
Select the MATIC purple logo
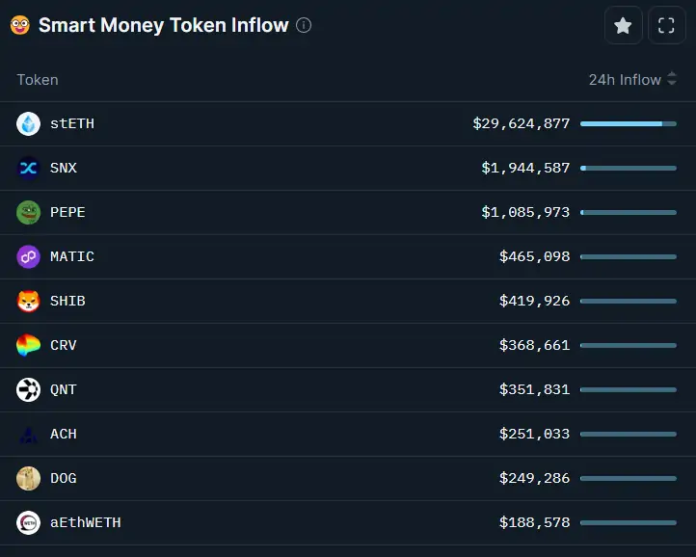point(28,256)
